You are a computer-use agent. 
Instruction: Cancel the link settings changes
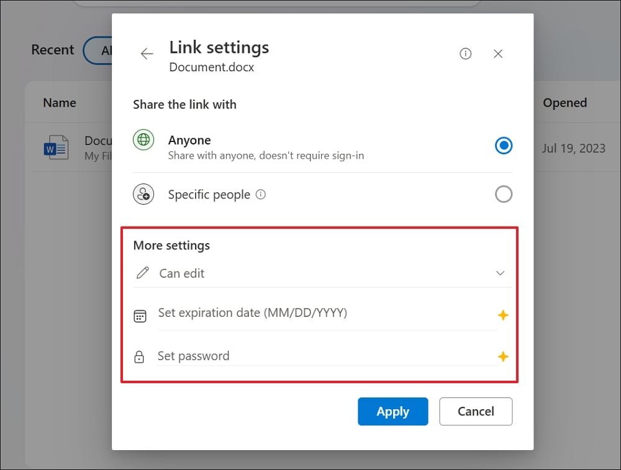click(x=476, y=412)
